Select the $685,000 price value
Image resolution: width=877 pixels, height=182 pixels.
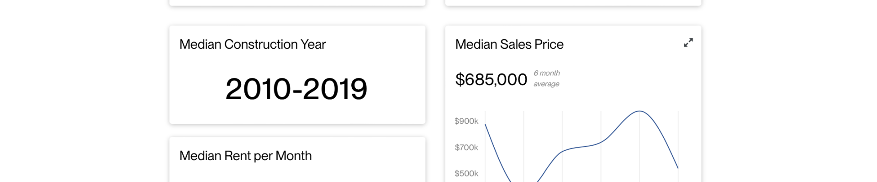[491, 79]
